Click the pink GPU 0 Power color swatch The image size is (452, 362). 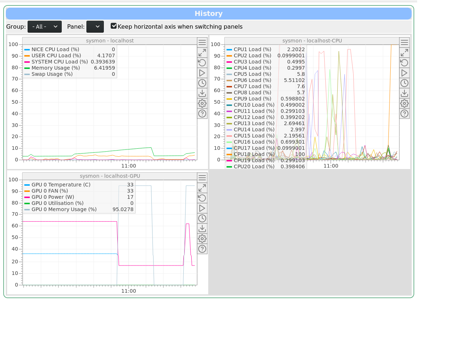click(x=27, y=197)
